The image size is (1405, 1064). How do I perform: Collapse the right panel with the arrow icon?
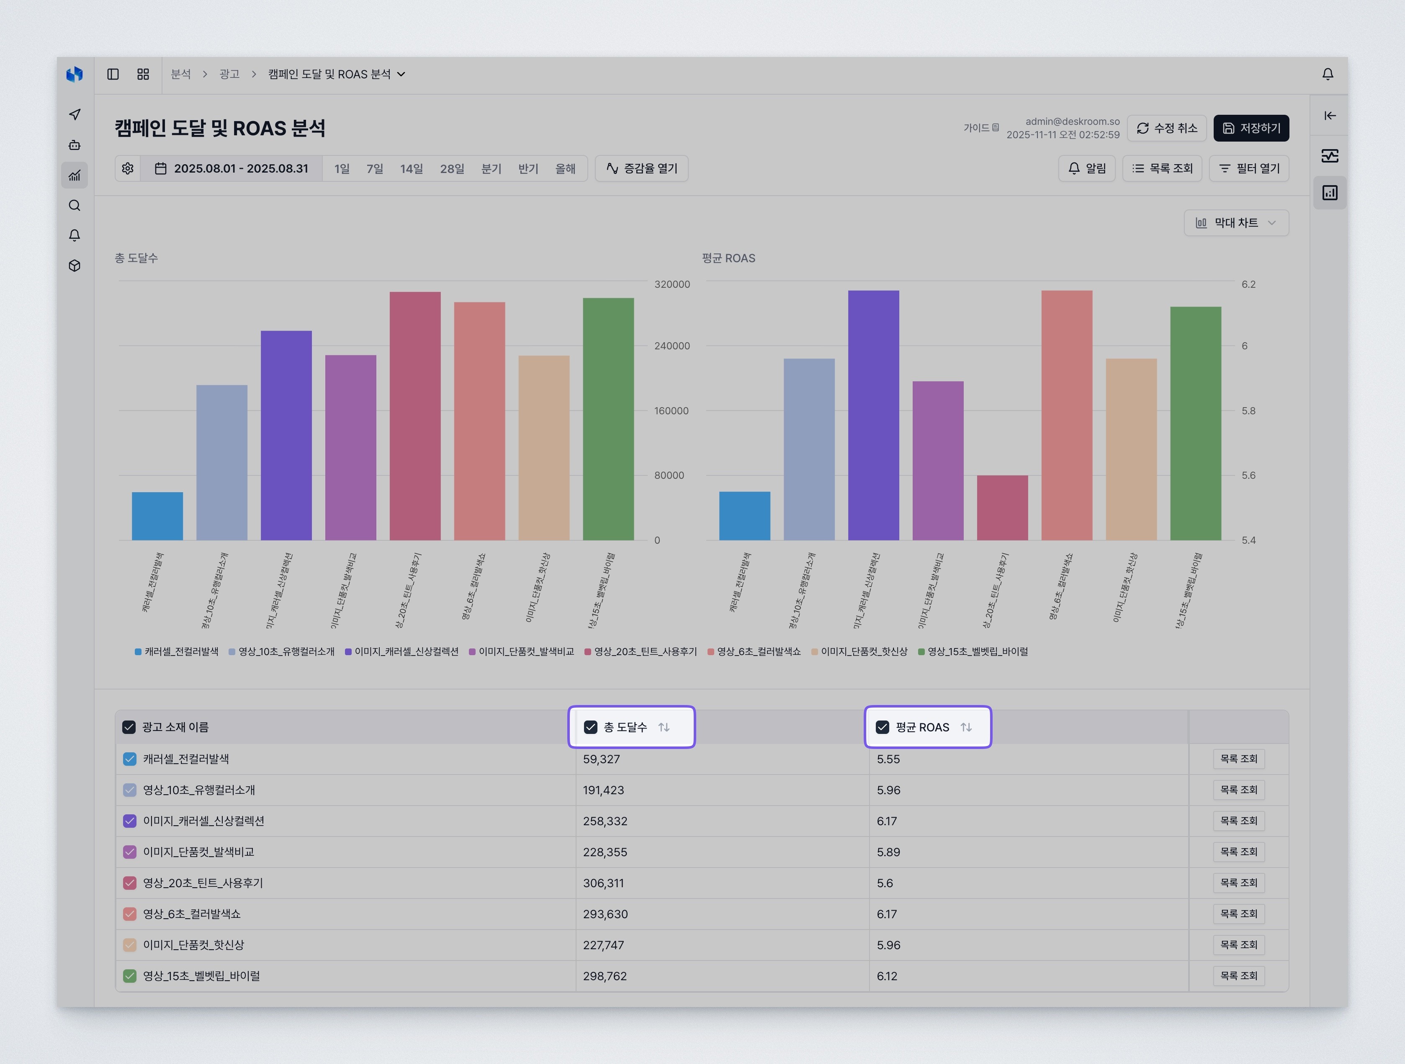(1329, 116)
